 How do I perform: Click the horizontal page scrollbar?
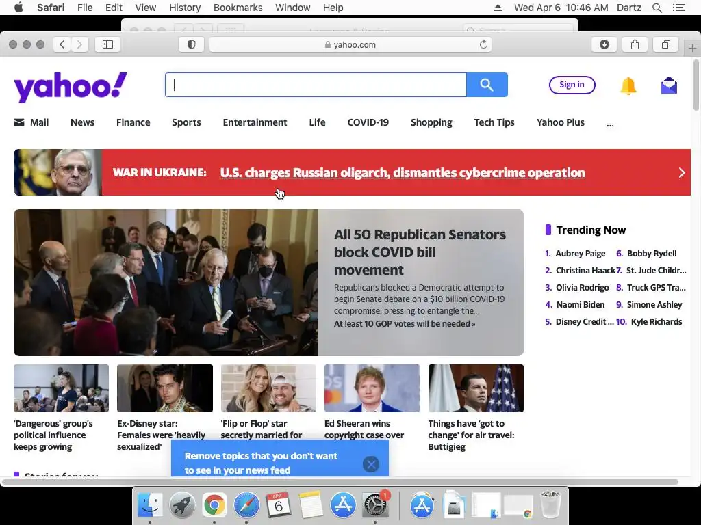(x=340, y=482)
